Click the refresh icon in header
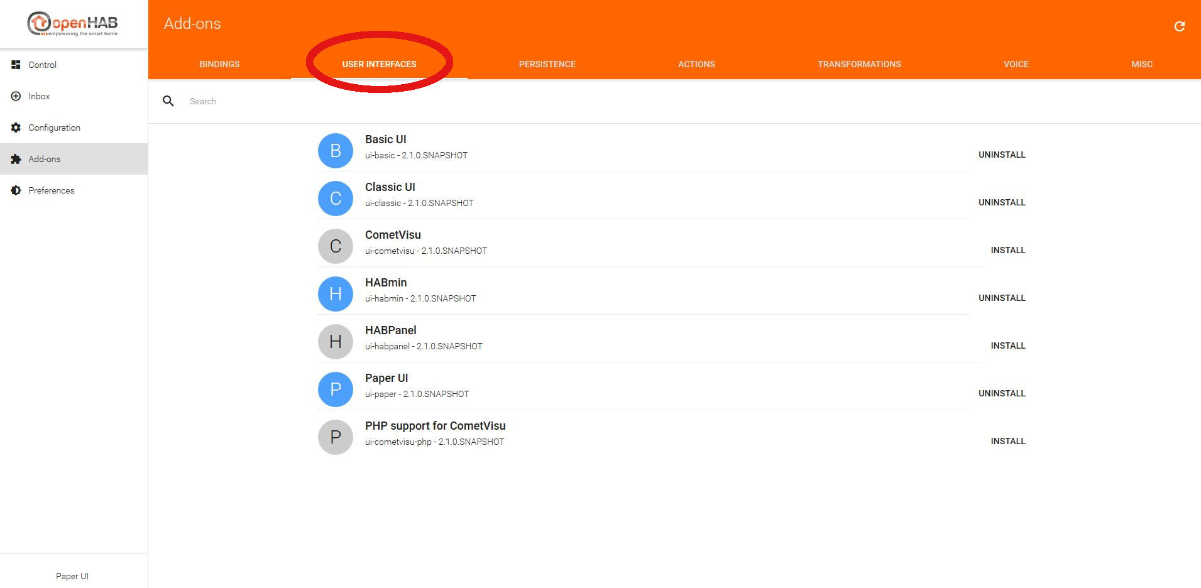1201x588 pixels. click(1180, 26)
